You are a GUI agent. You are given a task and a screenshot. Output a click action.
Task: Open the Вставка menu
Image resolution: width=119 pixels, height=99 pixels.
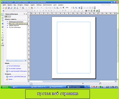pyautogui.click(x=20, y=5)
